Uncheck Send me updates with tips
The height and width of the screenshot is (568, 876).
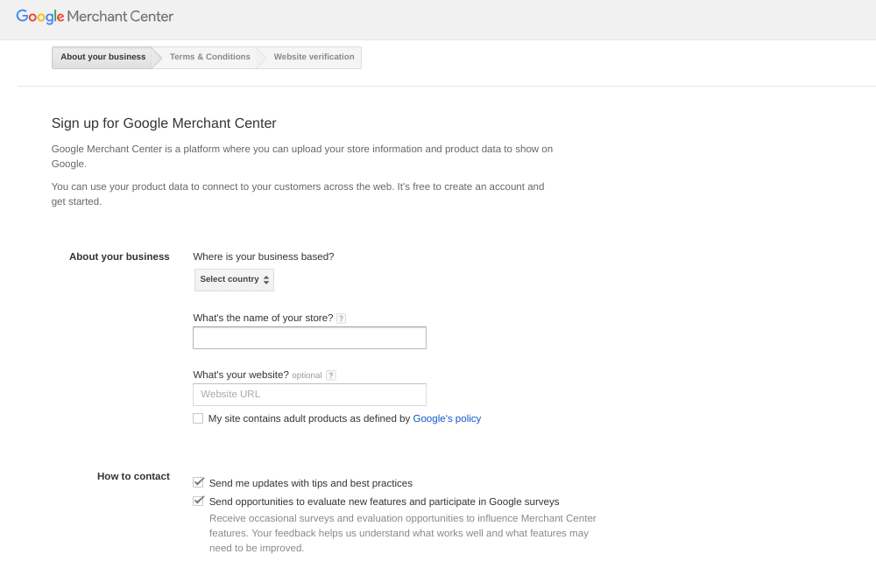click(198, 482)
